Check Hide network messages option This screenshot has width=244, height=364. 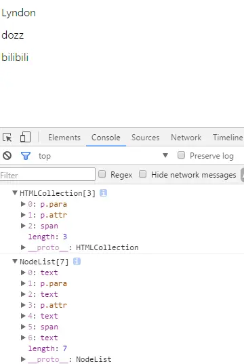[x=142, y=174]
